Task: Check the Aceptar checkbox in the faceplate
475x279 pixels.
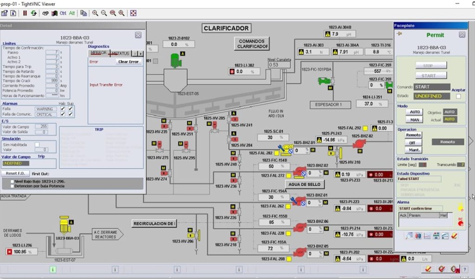Action: [458, 96]
